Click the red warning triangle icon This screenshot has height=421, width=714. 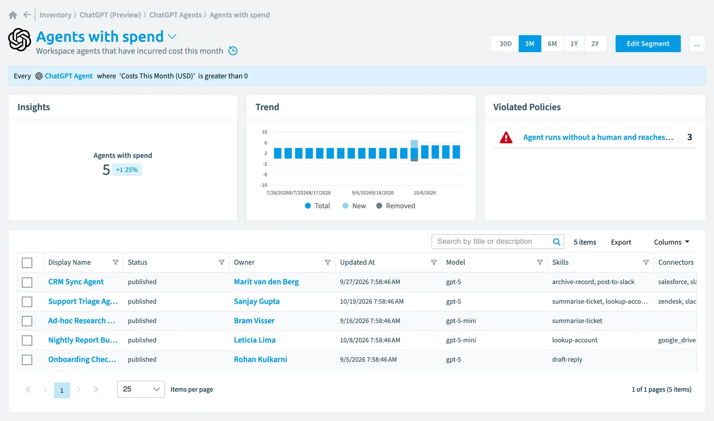[x=506, y=137]
